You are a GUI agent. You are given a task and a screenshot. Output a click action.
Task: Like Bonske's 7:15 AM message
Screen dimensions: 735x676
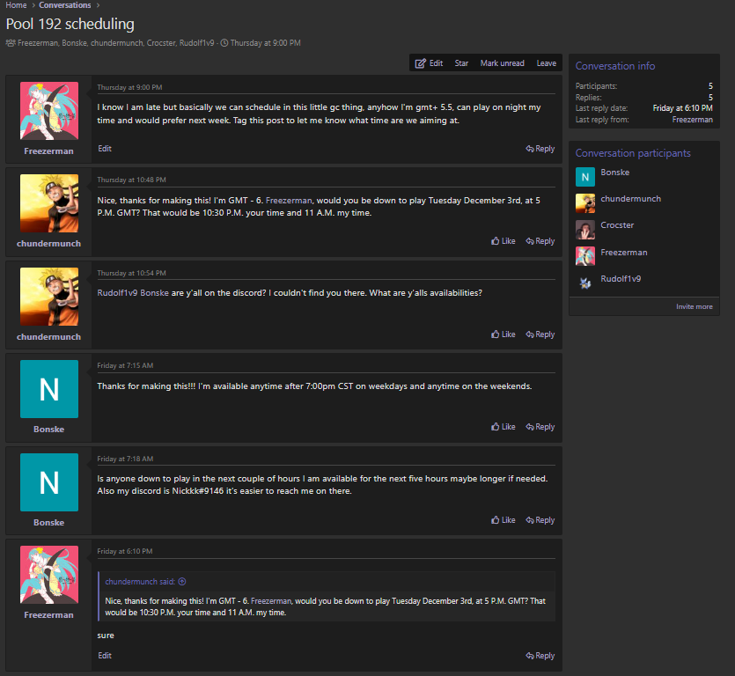coord(503,427)
